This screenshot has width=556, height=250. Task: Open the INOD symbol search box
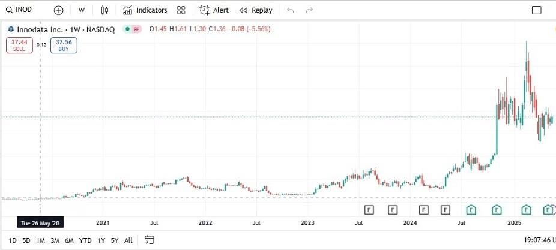24,10
